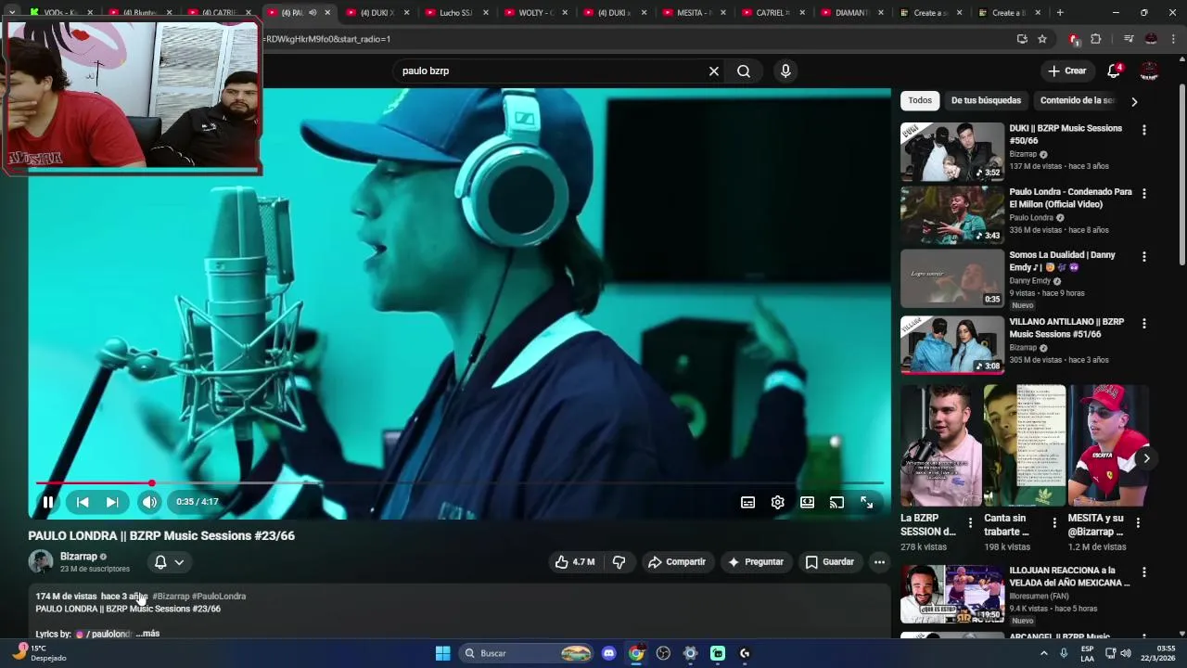This screenshot has width=1187, height=668.
Task: Show hidden system tray icons
Action: [x=1043, y=653]
